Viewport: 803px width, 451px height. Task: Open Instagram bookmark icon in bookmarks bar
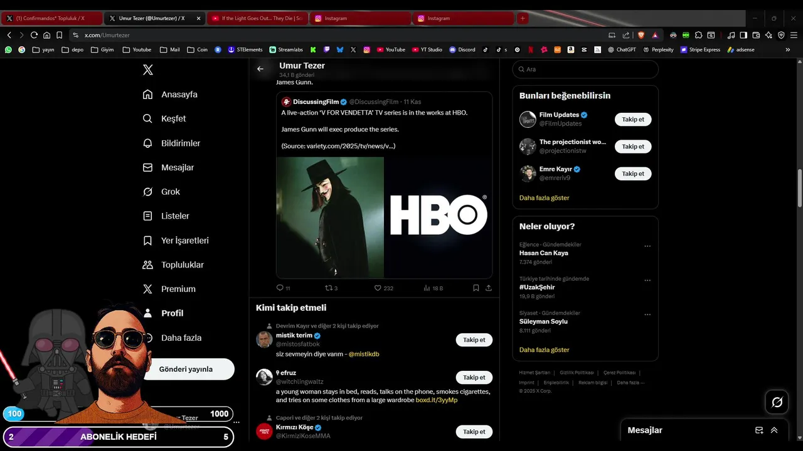(x=367, y=49)
